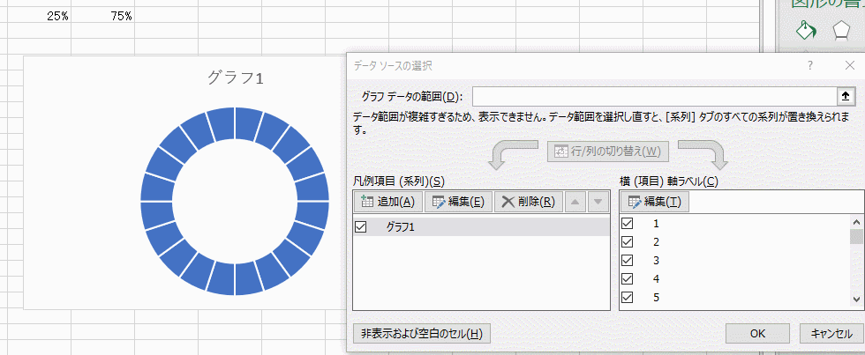This screenshot has height=355, width=865.
Task: Click 追加(A) to add a series
Action: pos(388,202)
